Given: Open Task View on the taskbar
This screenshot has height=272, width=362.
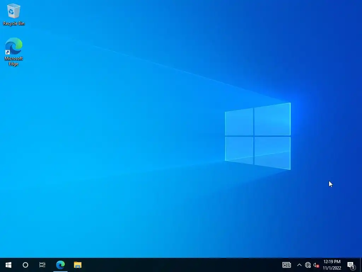Looking at the screenshot, I should point(42,265).
